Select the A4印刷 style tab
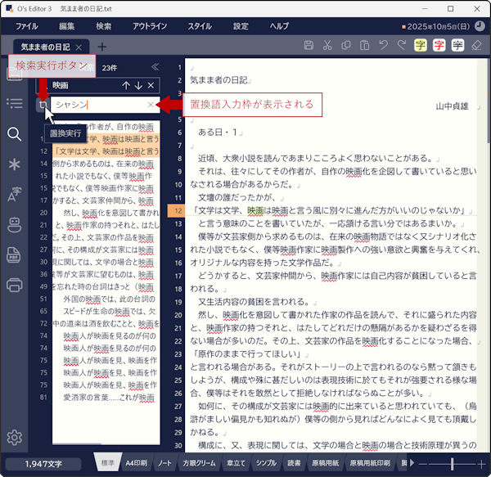Viewport: 491px width, 477px height. tap(136, 464)
